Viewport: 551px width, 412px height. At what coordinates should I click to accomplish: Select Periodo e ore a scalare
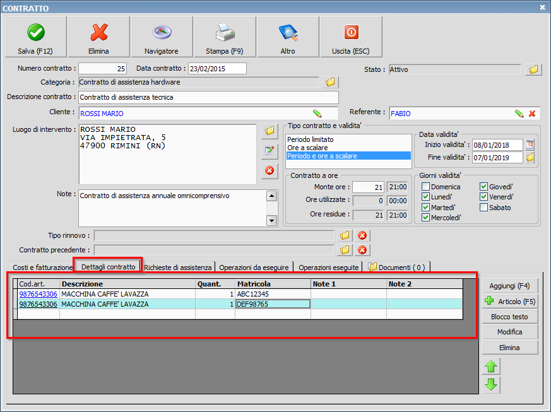point(348,156)
